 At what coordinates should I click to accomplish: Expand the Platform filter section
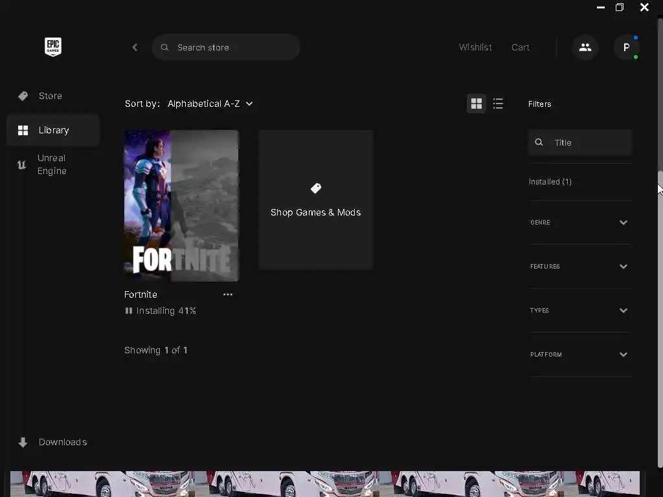(x=579, y=354)
